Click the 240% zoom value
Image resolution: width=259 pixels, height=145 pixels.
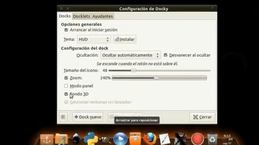[x=105, y=78]
